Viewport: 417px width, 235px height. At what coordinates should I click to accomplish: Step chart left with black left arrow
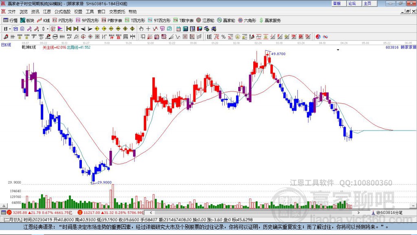pyautogui.click(x=83, y=29)
